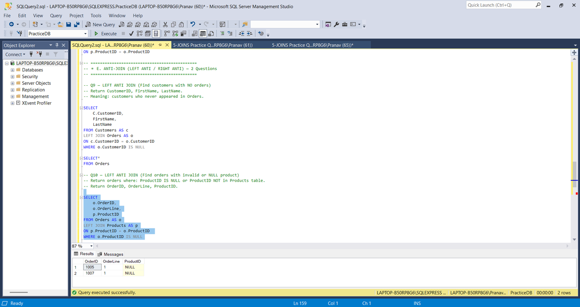Image resolution: width=580 pixels, height=307 pixels.
Task: Undo the last edit with the Undo icon
Action: (x=193, y=25)
